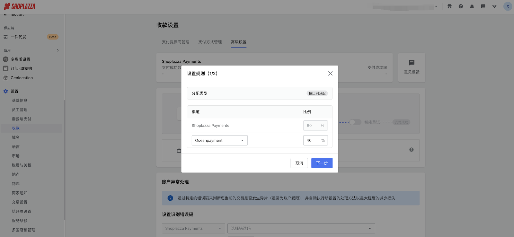514x237 pixels.
Task: Click the Shoplazza Payments heading link
Action: (182, 61)
